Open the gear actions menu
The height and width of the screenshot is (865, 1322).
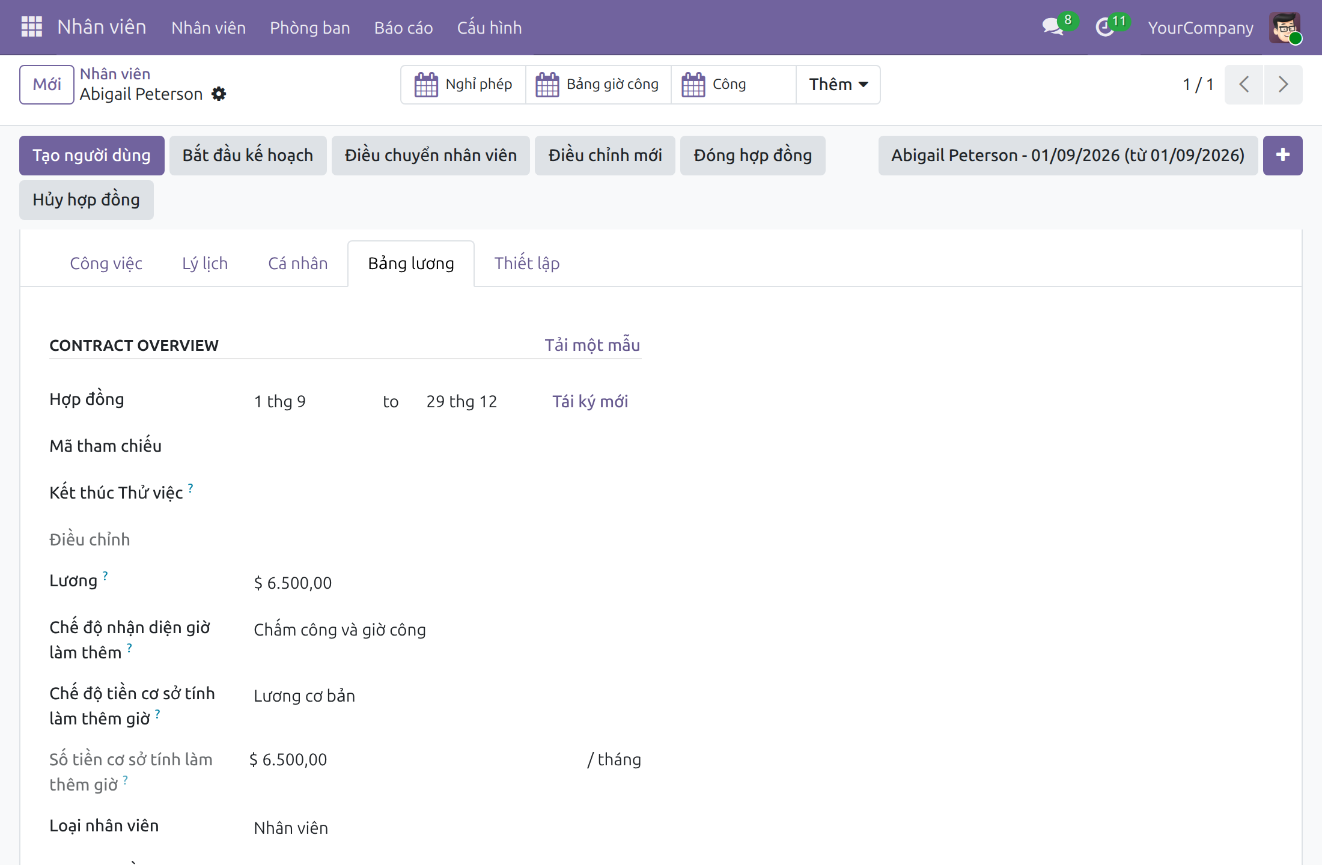tap(219, 94)
